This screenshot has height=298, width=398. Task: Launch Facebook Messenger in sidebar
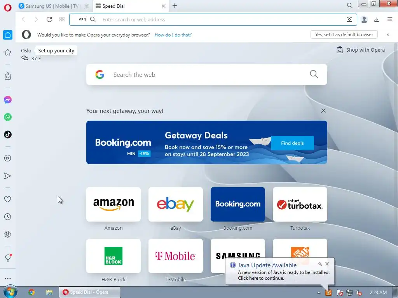[8, 100]
